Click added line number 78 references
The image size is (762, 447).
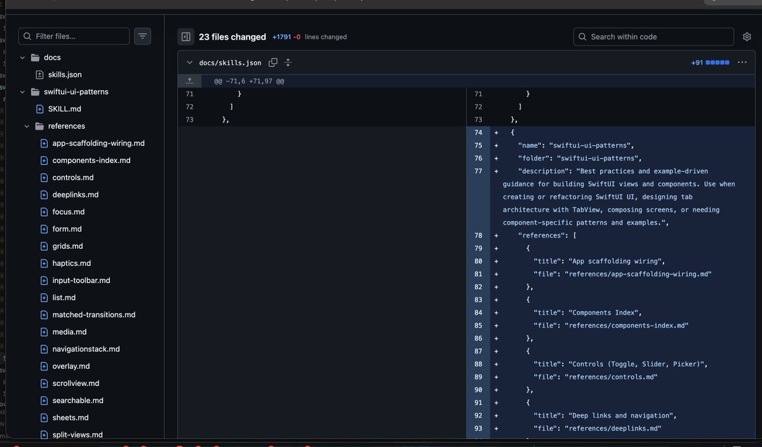(478, 235)
